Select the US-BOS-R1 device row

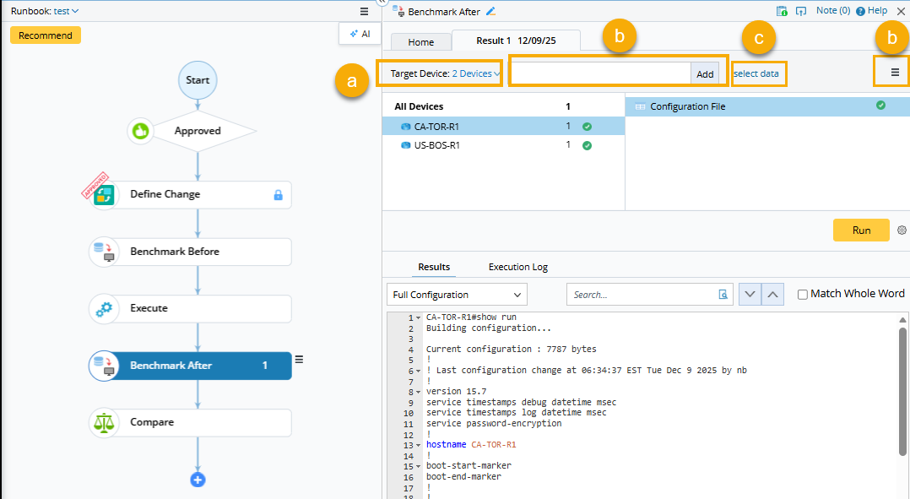[436, 145]
